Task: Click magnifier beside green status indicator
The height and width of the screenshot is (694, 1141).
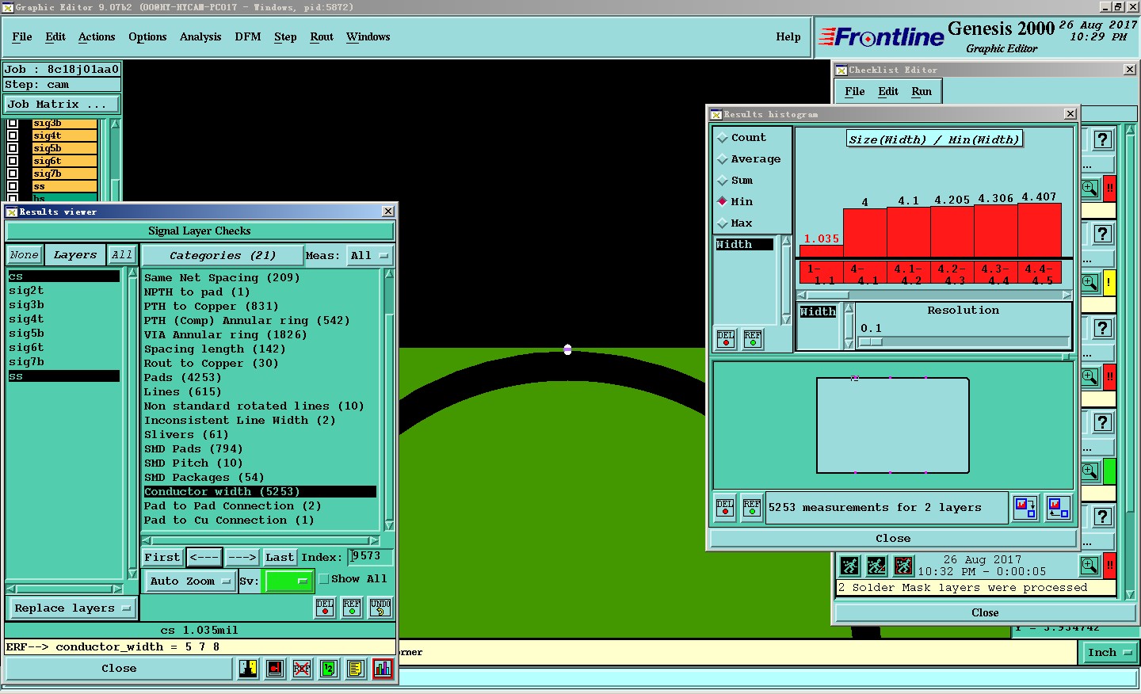Action: tap(1090, 471)
